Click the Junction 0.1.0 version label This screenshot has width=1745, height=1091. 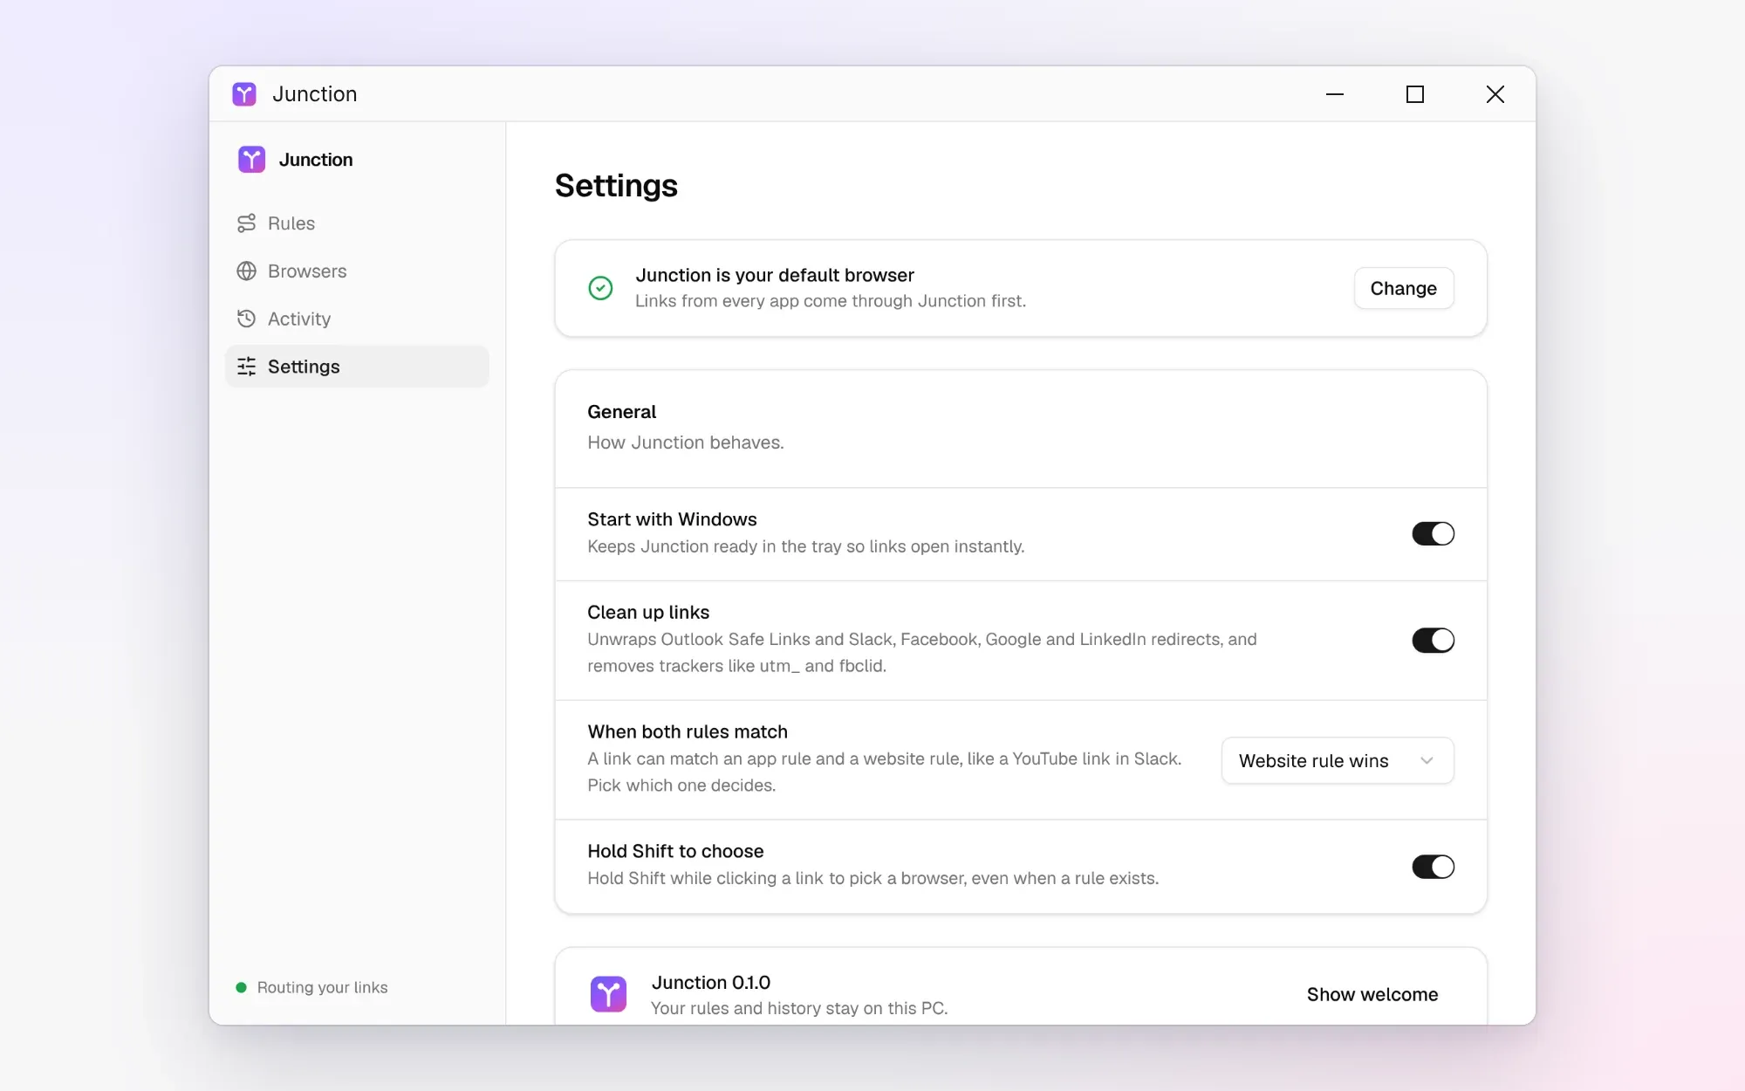coord(711,983)
